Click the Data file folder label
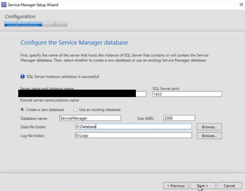The width and height of the screenshot is (245, 191). click(33, 127)
